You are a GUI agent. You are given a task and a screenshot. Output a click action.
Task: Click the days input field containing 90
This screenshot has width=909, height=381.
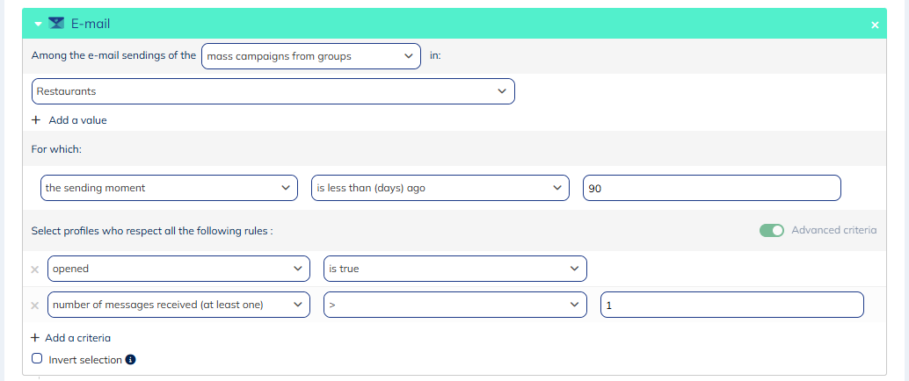(x=711, y=188)
